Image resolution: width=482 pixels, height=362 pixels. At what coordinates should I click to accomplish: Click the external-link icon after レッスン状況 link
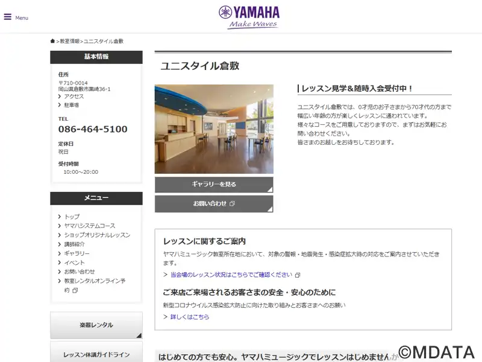click(x=298, y=275)
